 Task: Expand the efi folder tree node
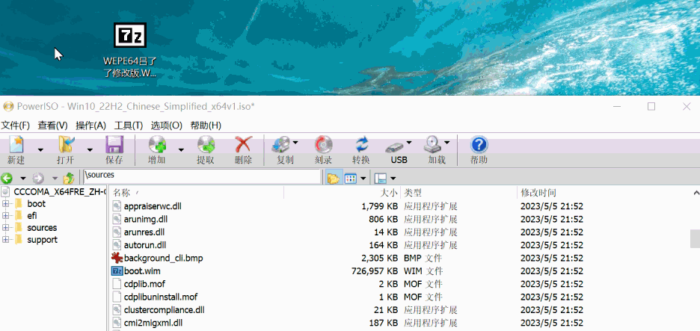coord(5,216)
